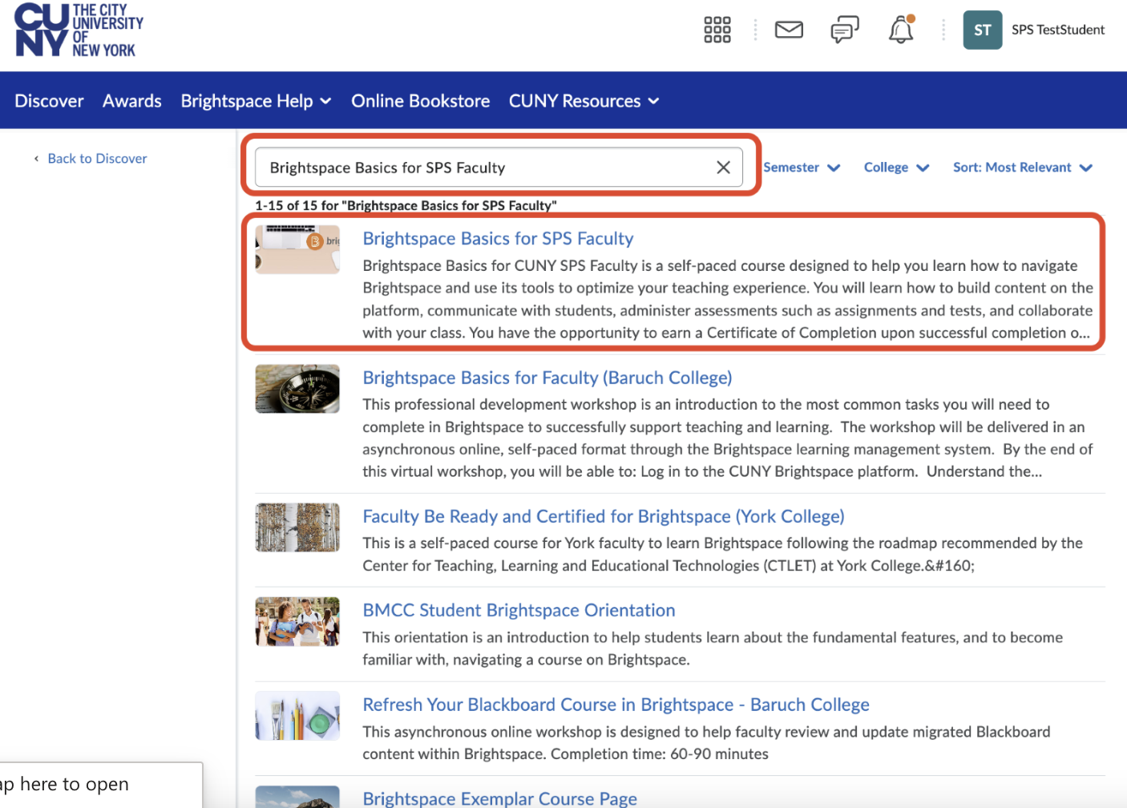Open the Semester filter dropdown
Image resolution: width=1127 pixels, height=808 pixels.
[802, 168]
